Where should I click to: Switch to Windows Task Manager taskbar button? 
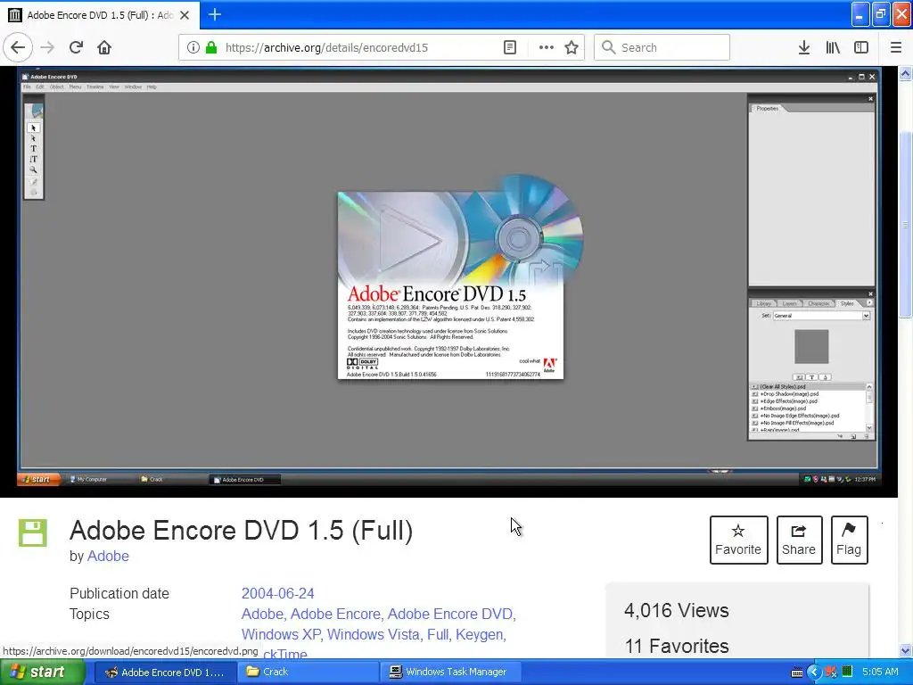click(x=450, y=673)
